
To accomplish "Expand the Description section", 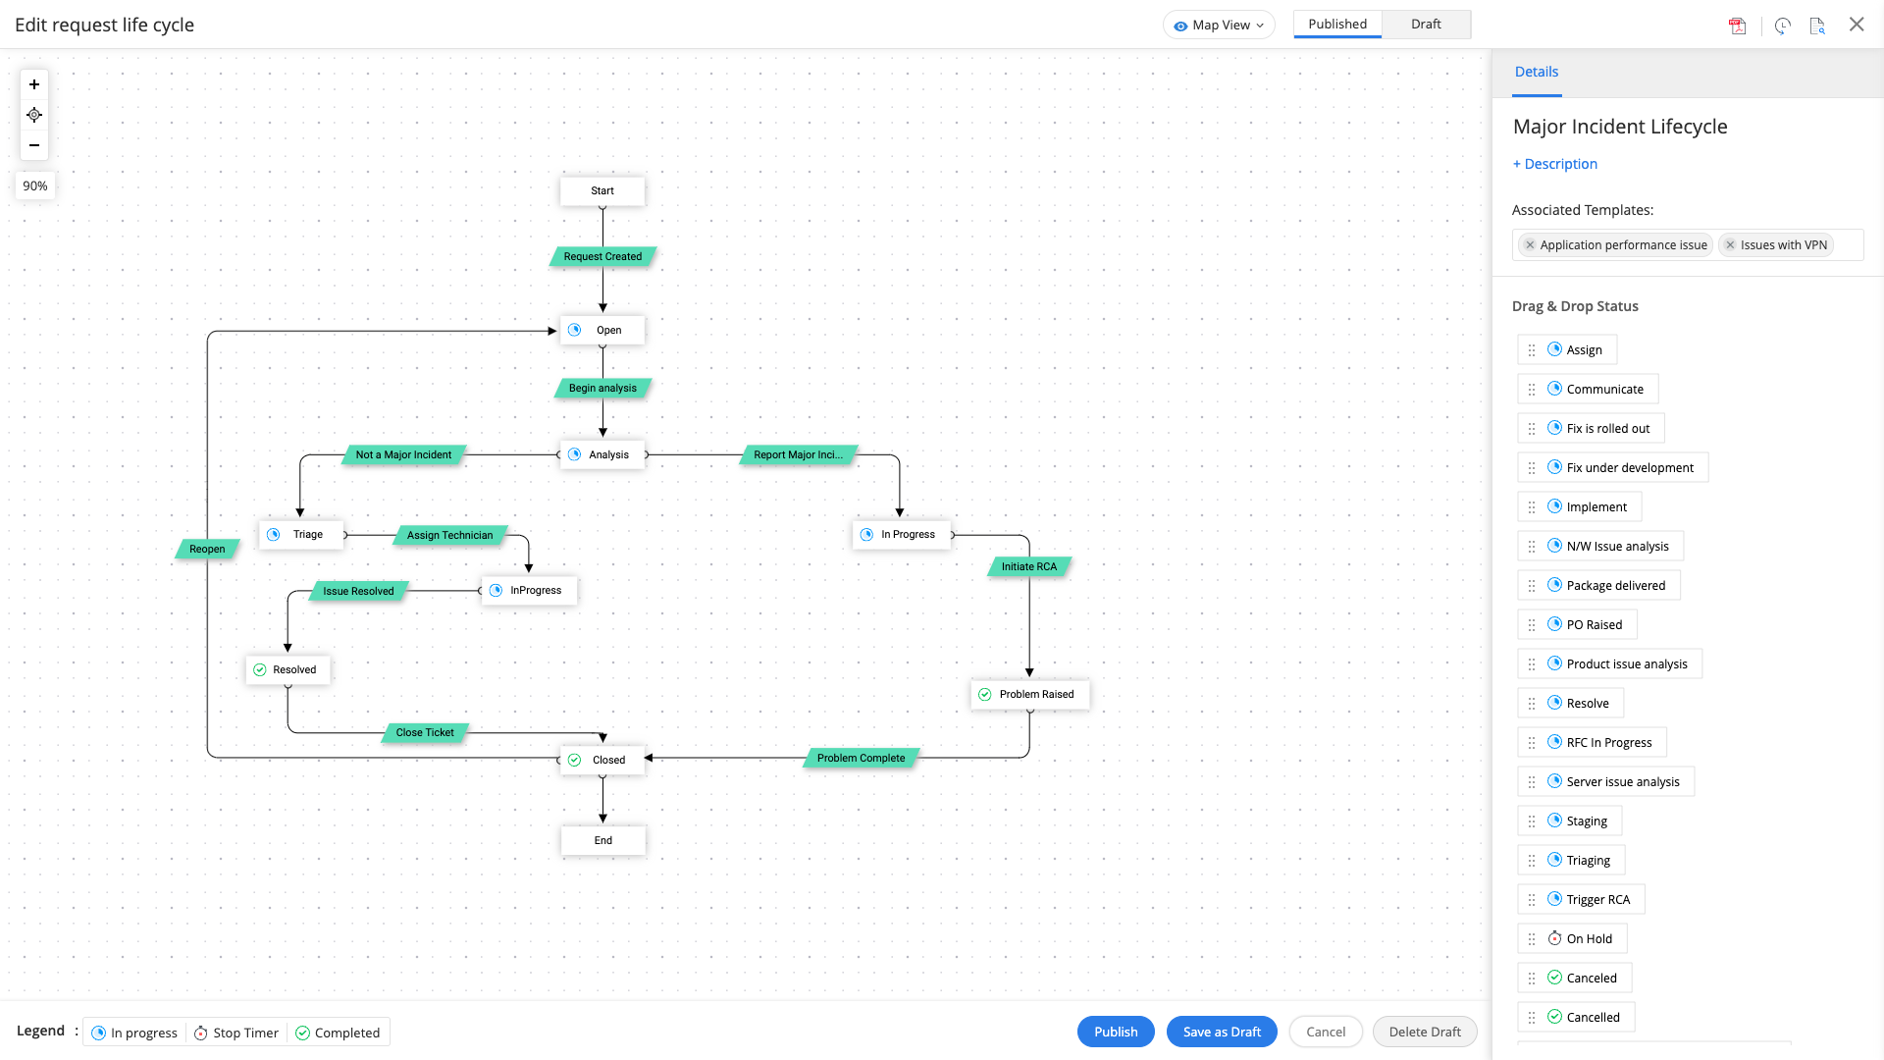I will pyautogui.click(x=1554, y=163).
